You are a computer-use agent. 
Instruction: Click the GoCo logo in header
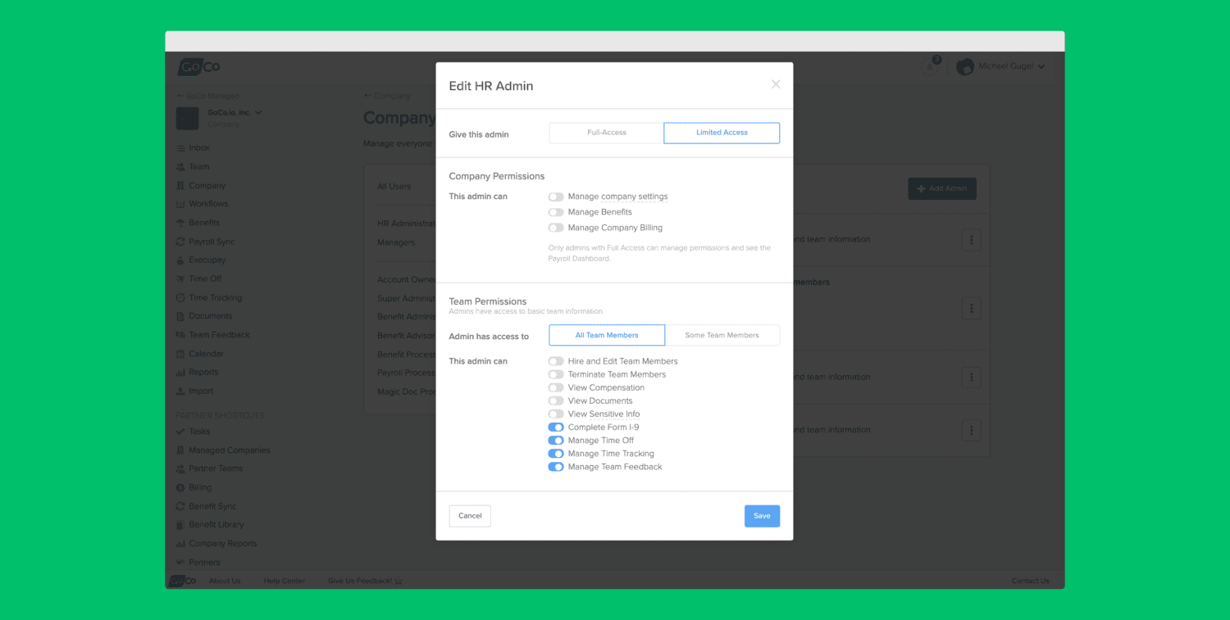point(199,67)
